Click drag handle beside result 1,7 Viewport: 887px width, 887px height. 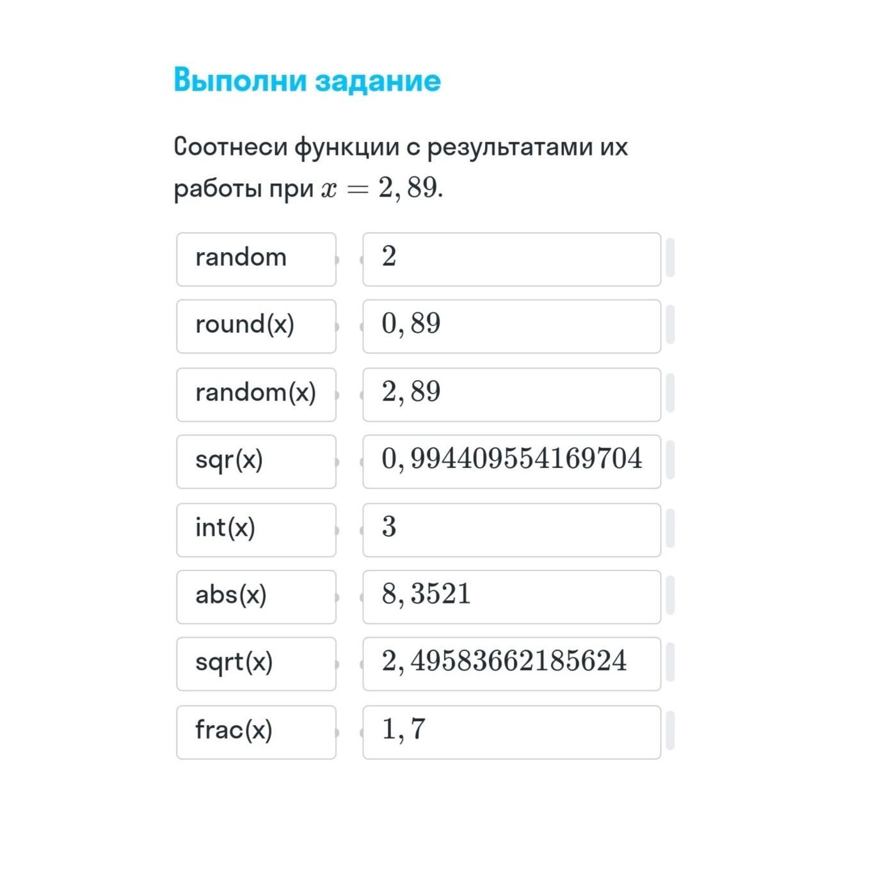click(670, 730)
